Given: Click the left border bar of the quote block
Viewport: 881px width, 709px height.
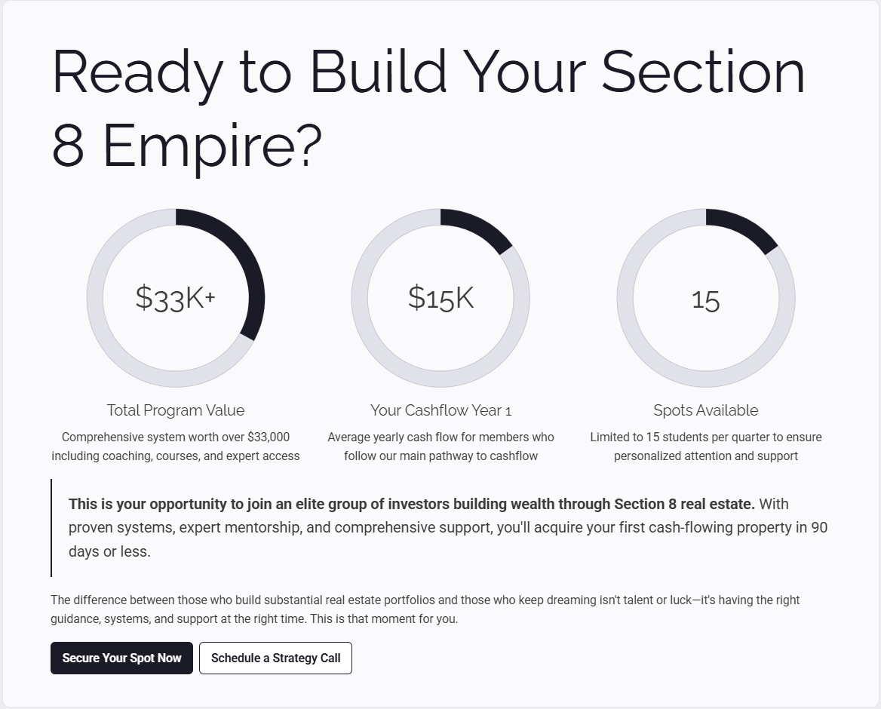Looking at the screenshot, I should pyautogui.click(x=51, y=528).
